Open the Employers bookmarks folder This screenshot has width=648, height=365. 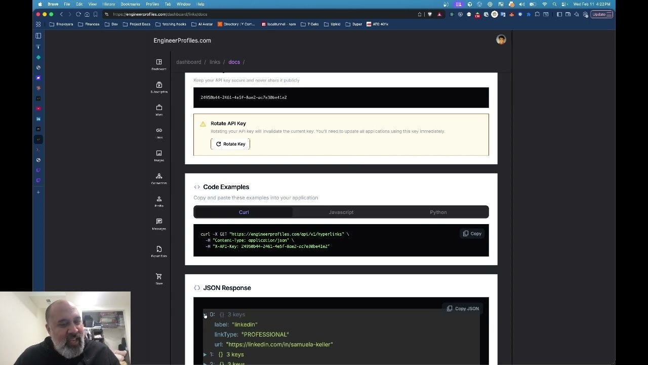[61, 24]
